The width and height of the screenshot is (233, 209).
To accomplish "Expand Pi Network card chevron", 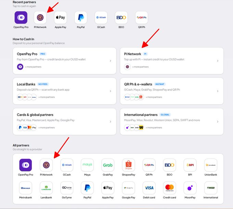I will 218,61.
